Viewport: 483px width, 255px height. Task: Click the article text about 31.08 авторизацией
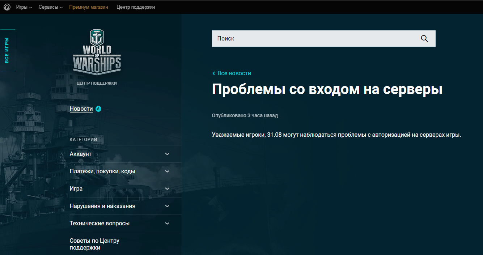pos(336,135)
